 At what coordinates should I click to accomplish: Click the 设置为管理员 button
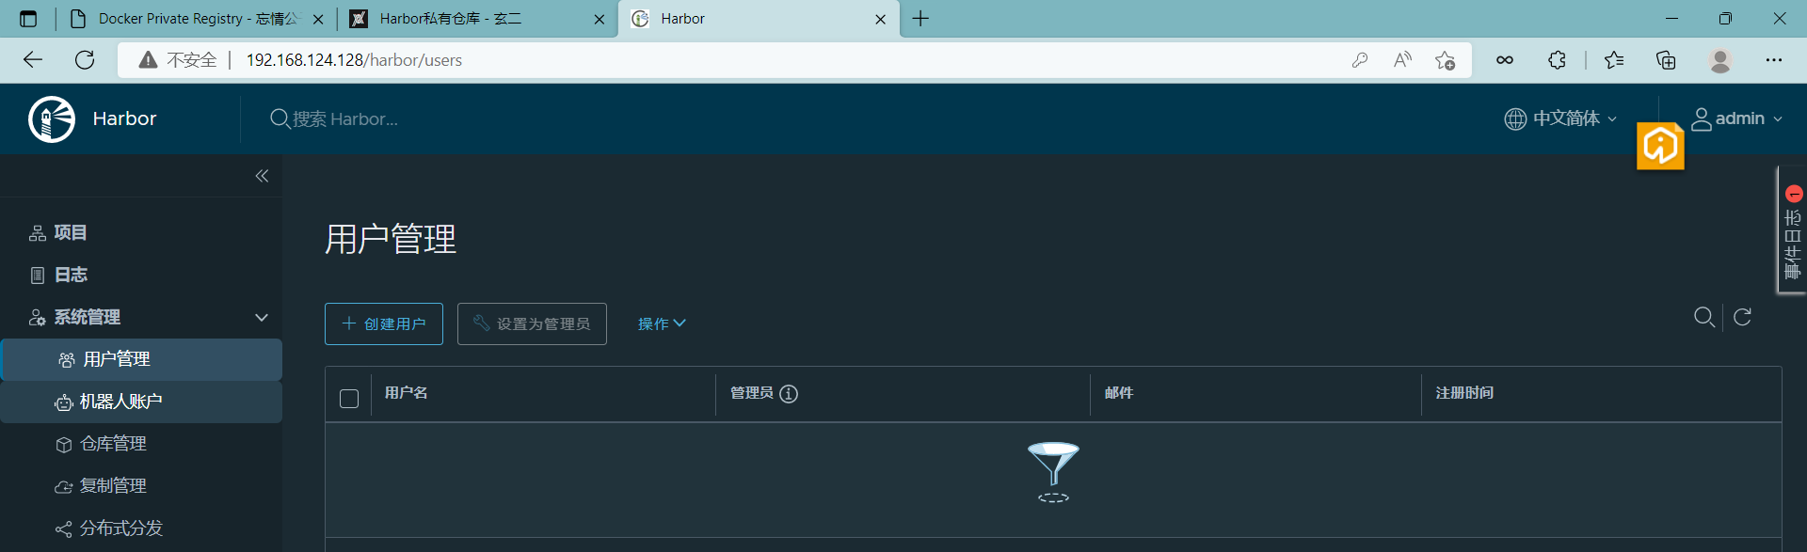(532, 323)
